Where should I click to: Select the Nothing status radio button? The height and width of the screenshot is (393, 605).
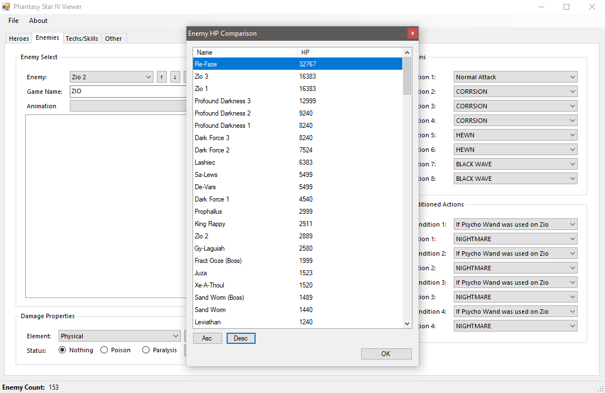[x=62, y=350]
